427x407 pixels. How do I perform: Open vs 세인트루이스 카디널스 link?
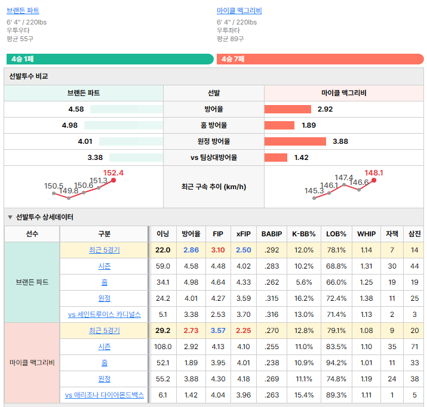point(105,314)
